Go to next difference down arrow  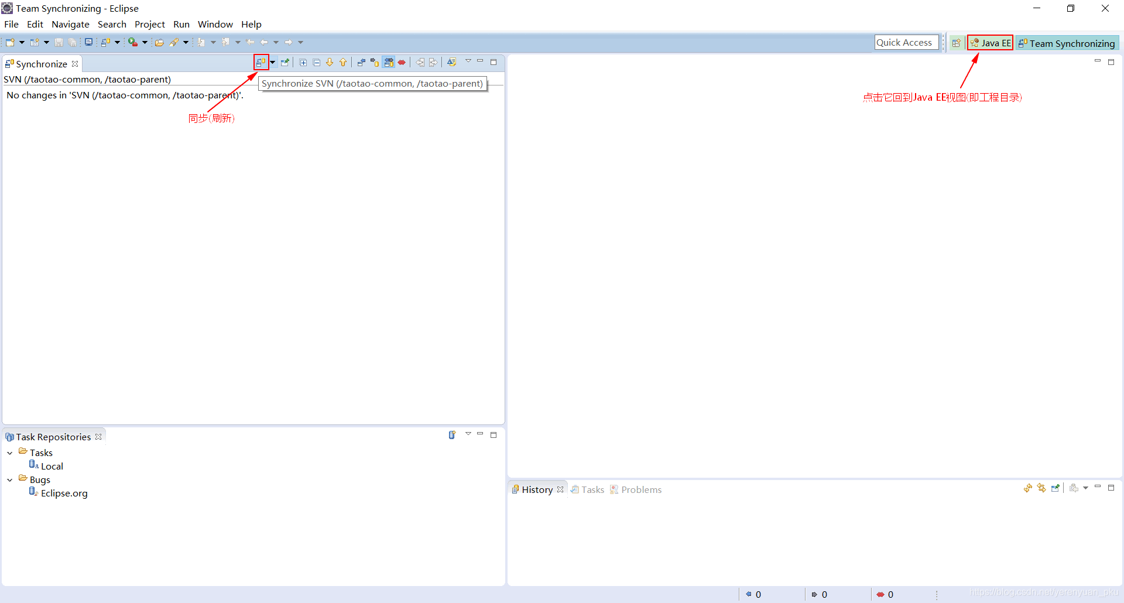pos(330,62)
